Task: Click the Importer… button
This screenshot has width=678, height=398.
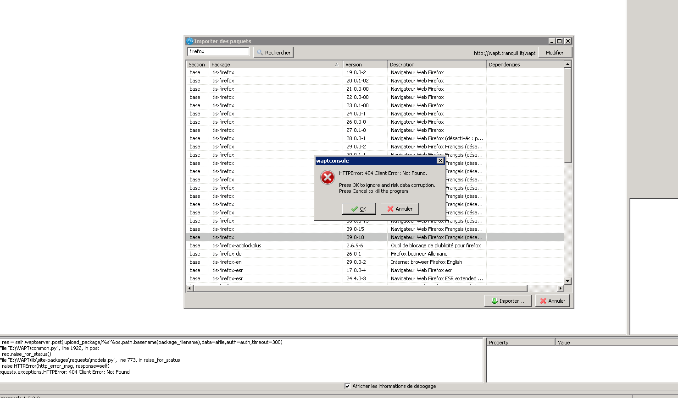Action: pyautogui.click(x=508, y=301)
